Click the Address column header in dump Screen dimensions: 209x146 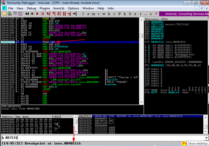pyautogui.click(x=8, y=117)
